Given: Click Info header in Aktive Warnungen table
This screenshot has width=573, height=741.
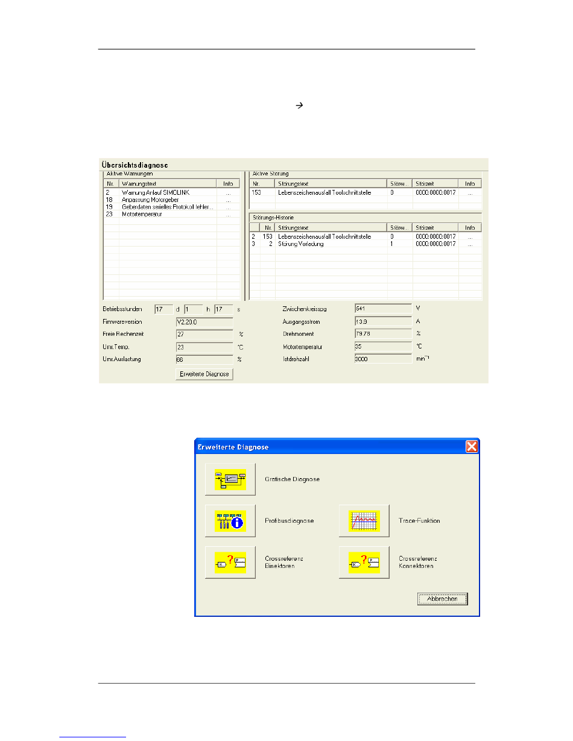Looking at the screenshot, I should [x=228, y=183].
